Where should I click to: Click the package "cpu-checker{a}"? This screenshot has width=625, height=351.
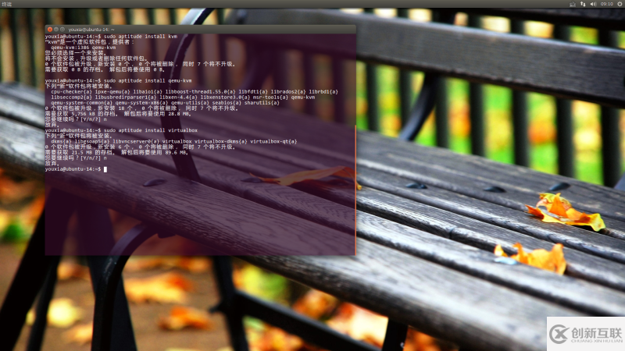(71, 91)
